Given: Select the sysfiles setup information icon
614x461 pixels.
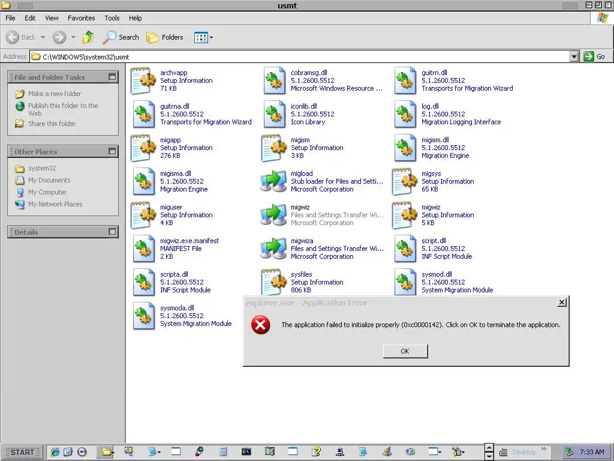Looking at the screenshot, I should [x=273, y=282].
